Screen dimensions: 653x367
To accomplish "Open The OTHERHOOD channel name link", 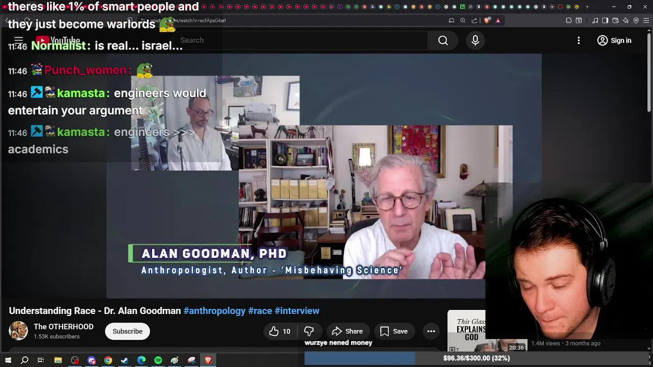I will [64, 327].
